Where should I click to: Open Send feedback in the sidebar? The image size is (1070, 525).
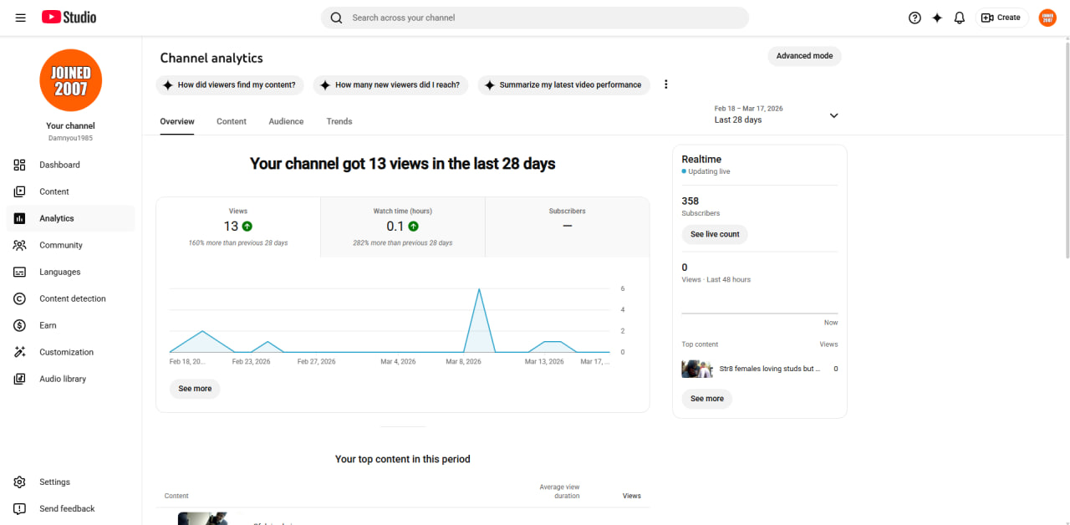click(70, 509)
